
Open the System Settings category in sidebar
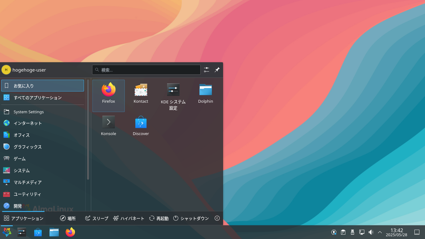point(43,112)
